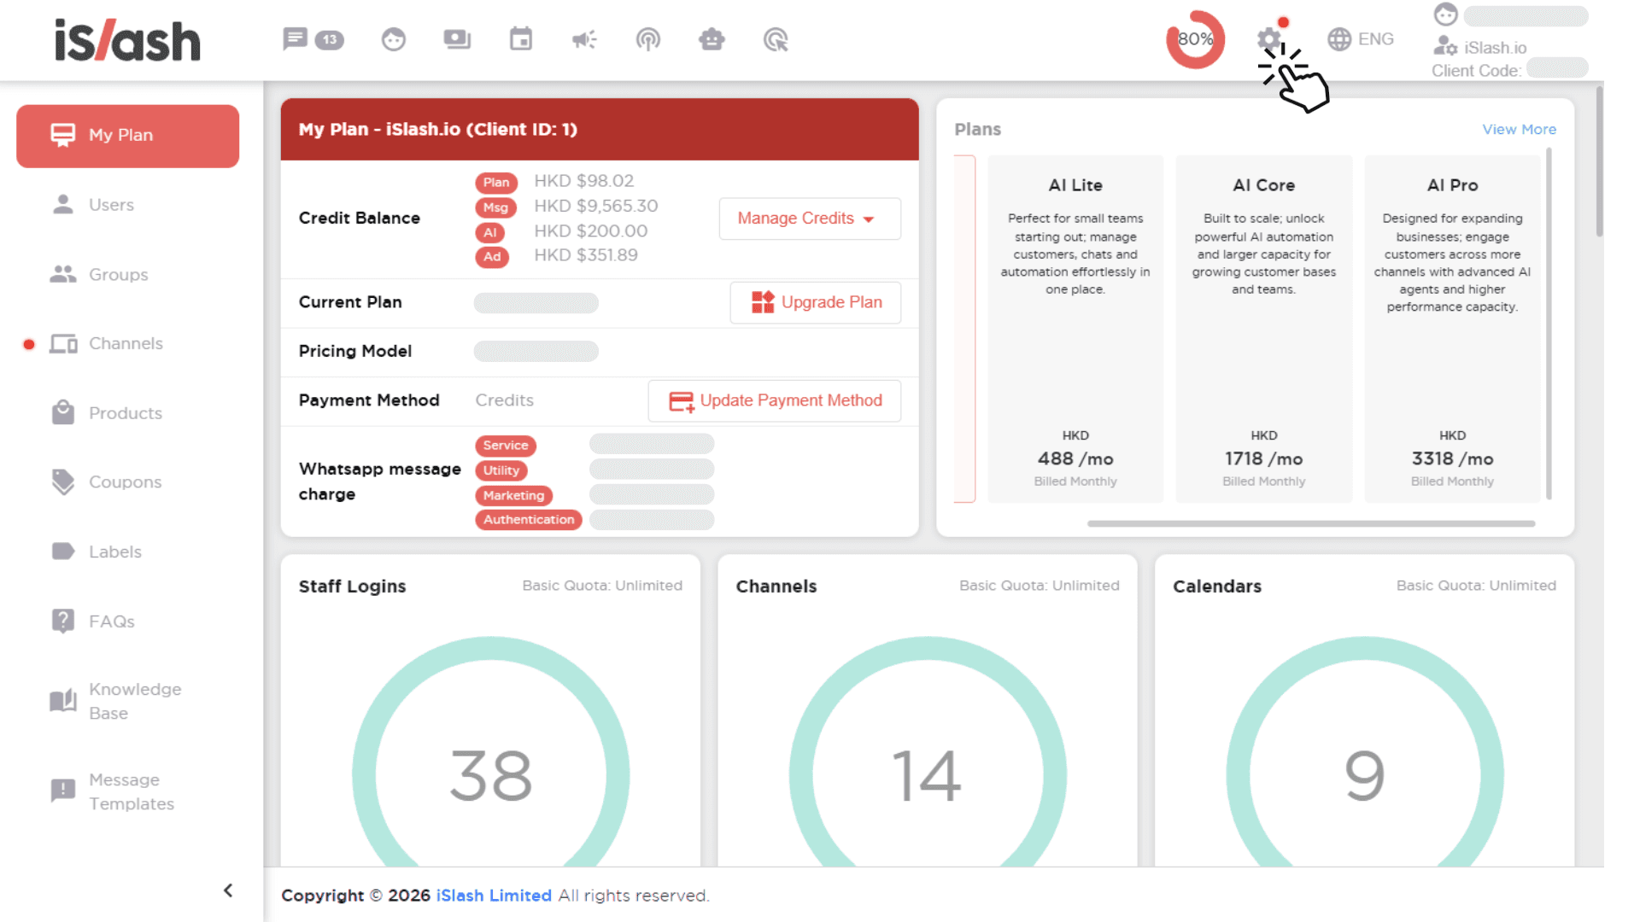
Task: Expand the Manage Credits dropdown
Action: 809,219
